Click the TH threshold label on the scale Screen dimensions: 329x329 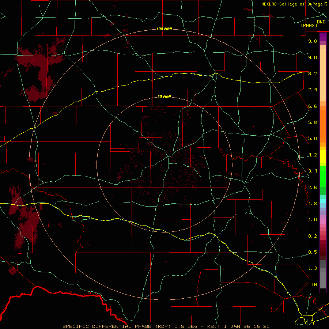tap(314, 284)
